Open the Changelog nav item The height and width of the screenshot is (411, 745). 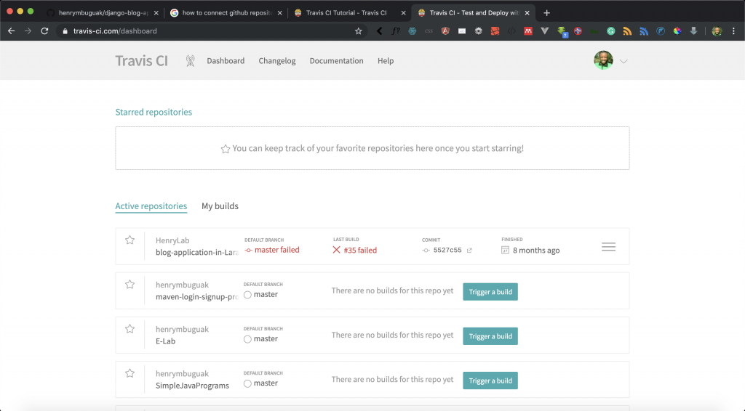tap(277, 61)
